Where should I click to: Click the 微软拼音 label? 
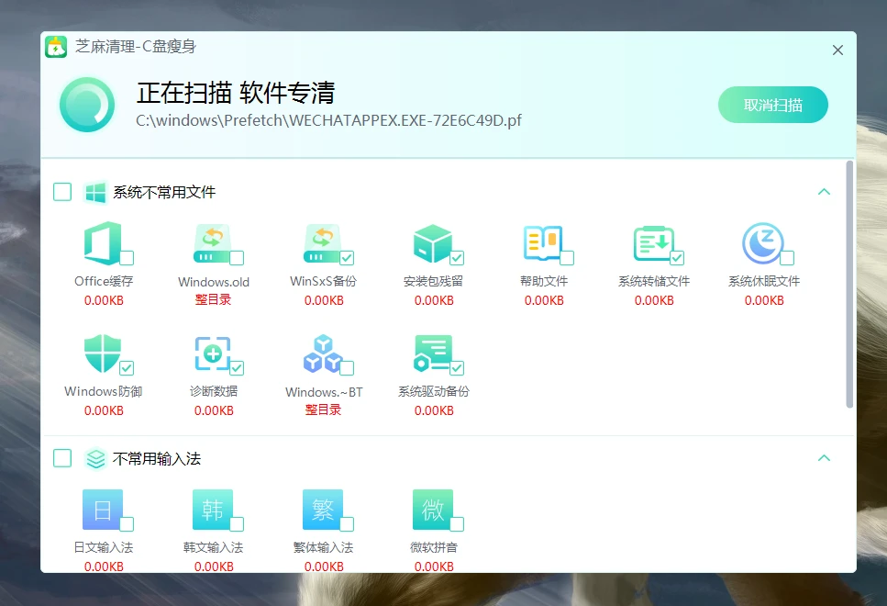[434, 547]
